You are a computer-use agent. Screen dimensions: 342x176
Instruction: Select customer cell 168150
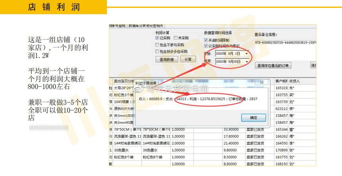click(x=281, y=164)
